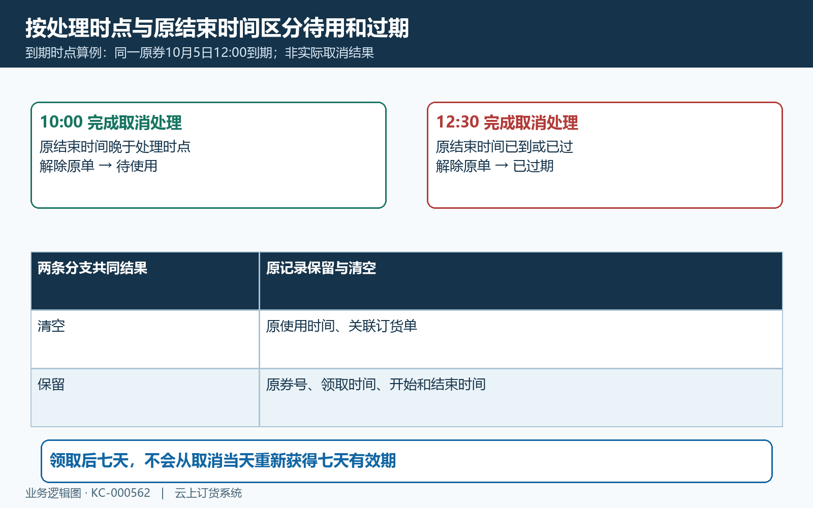This screenshot has width=813, height=508.
Task: Click the title 按处理时点与原结束时间区分待用和过期
Action: click(217, 28)
